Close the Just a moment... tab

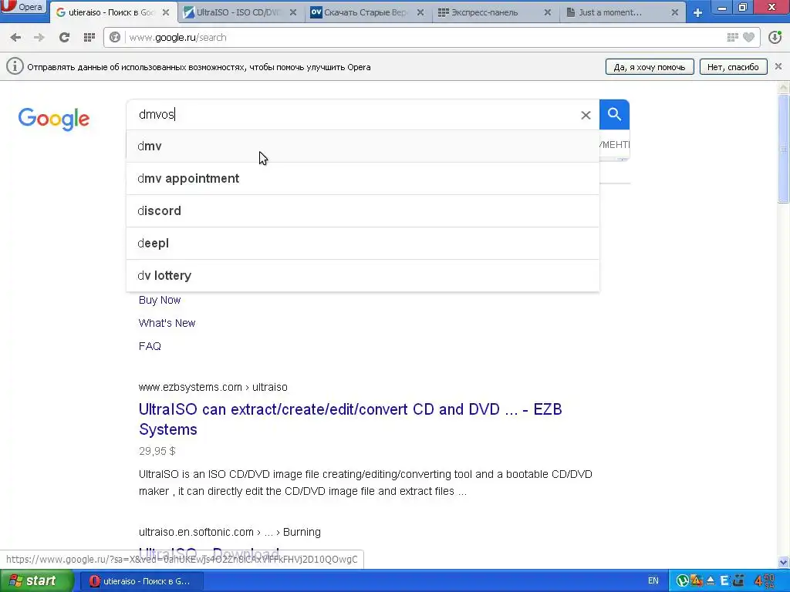(x=674, y=12)
